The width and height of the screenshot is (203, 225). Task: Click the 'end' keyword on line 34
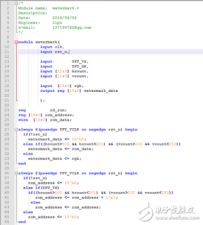pyautogui.click(x=22, y=163)
